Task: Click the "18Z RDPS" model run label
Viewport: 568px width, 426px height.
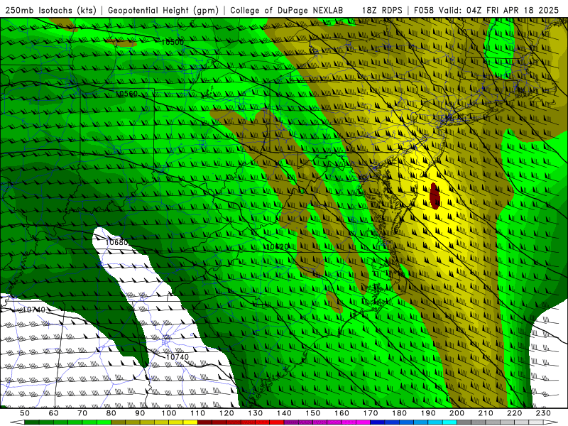Action: [x=382, y=11]
